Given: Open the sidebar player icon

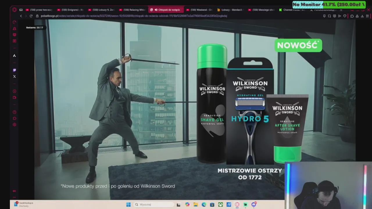Looking at the screenshot, I should (14, 91).
